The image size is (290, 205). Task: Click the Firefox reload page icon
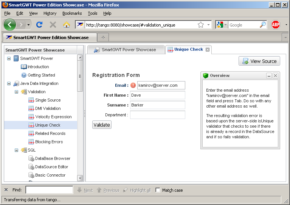pos(39,25)
